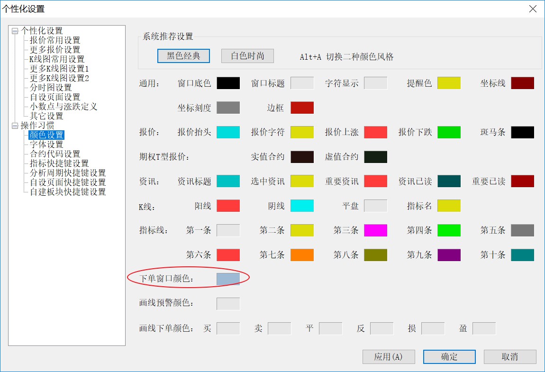The image size is (545, 372).
Task: Collapse the 操作习惯 tree node
Action: (x=15, y=126)
